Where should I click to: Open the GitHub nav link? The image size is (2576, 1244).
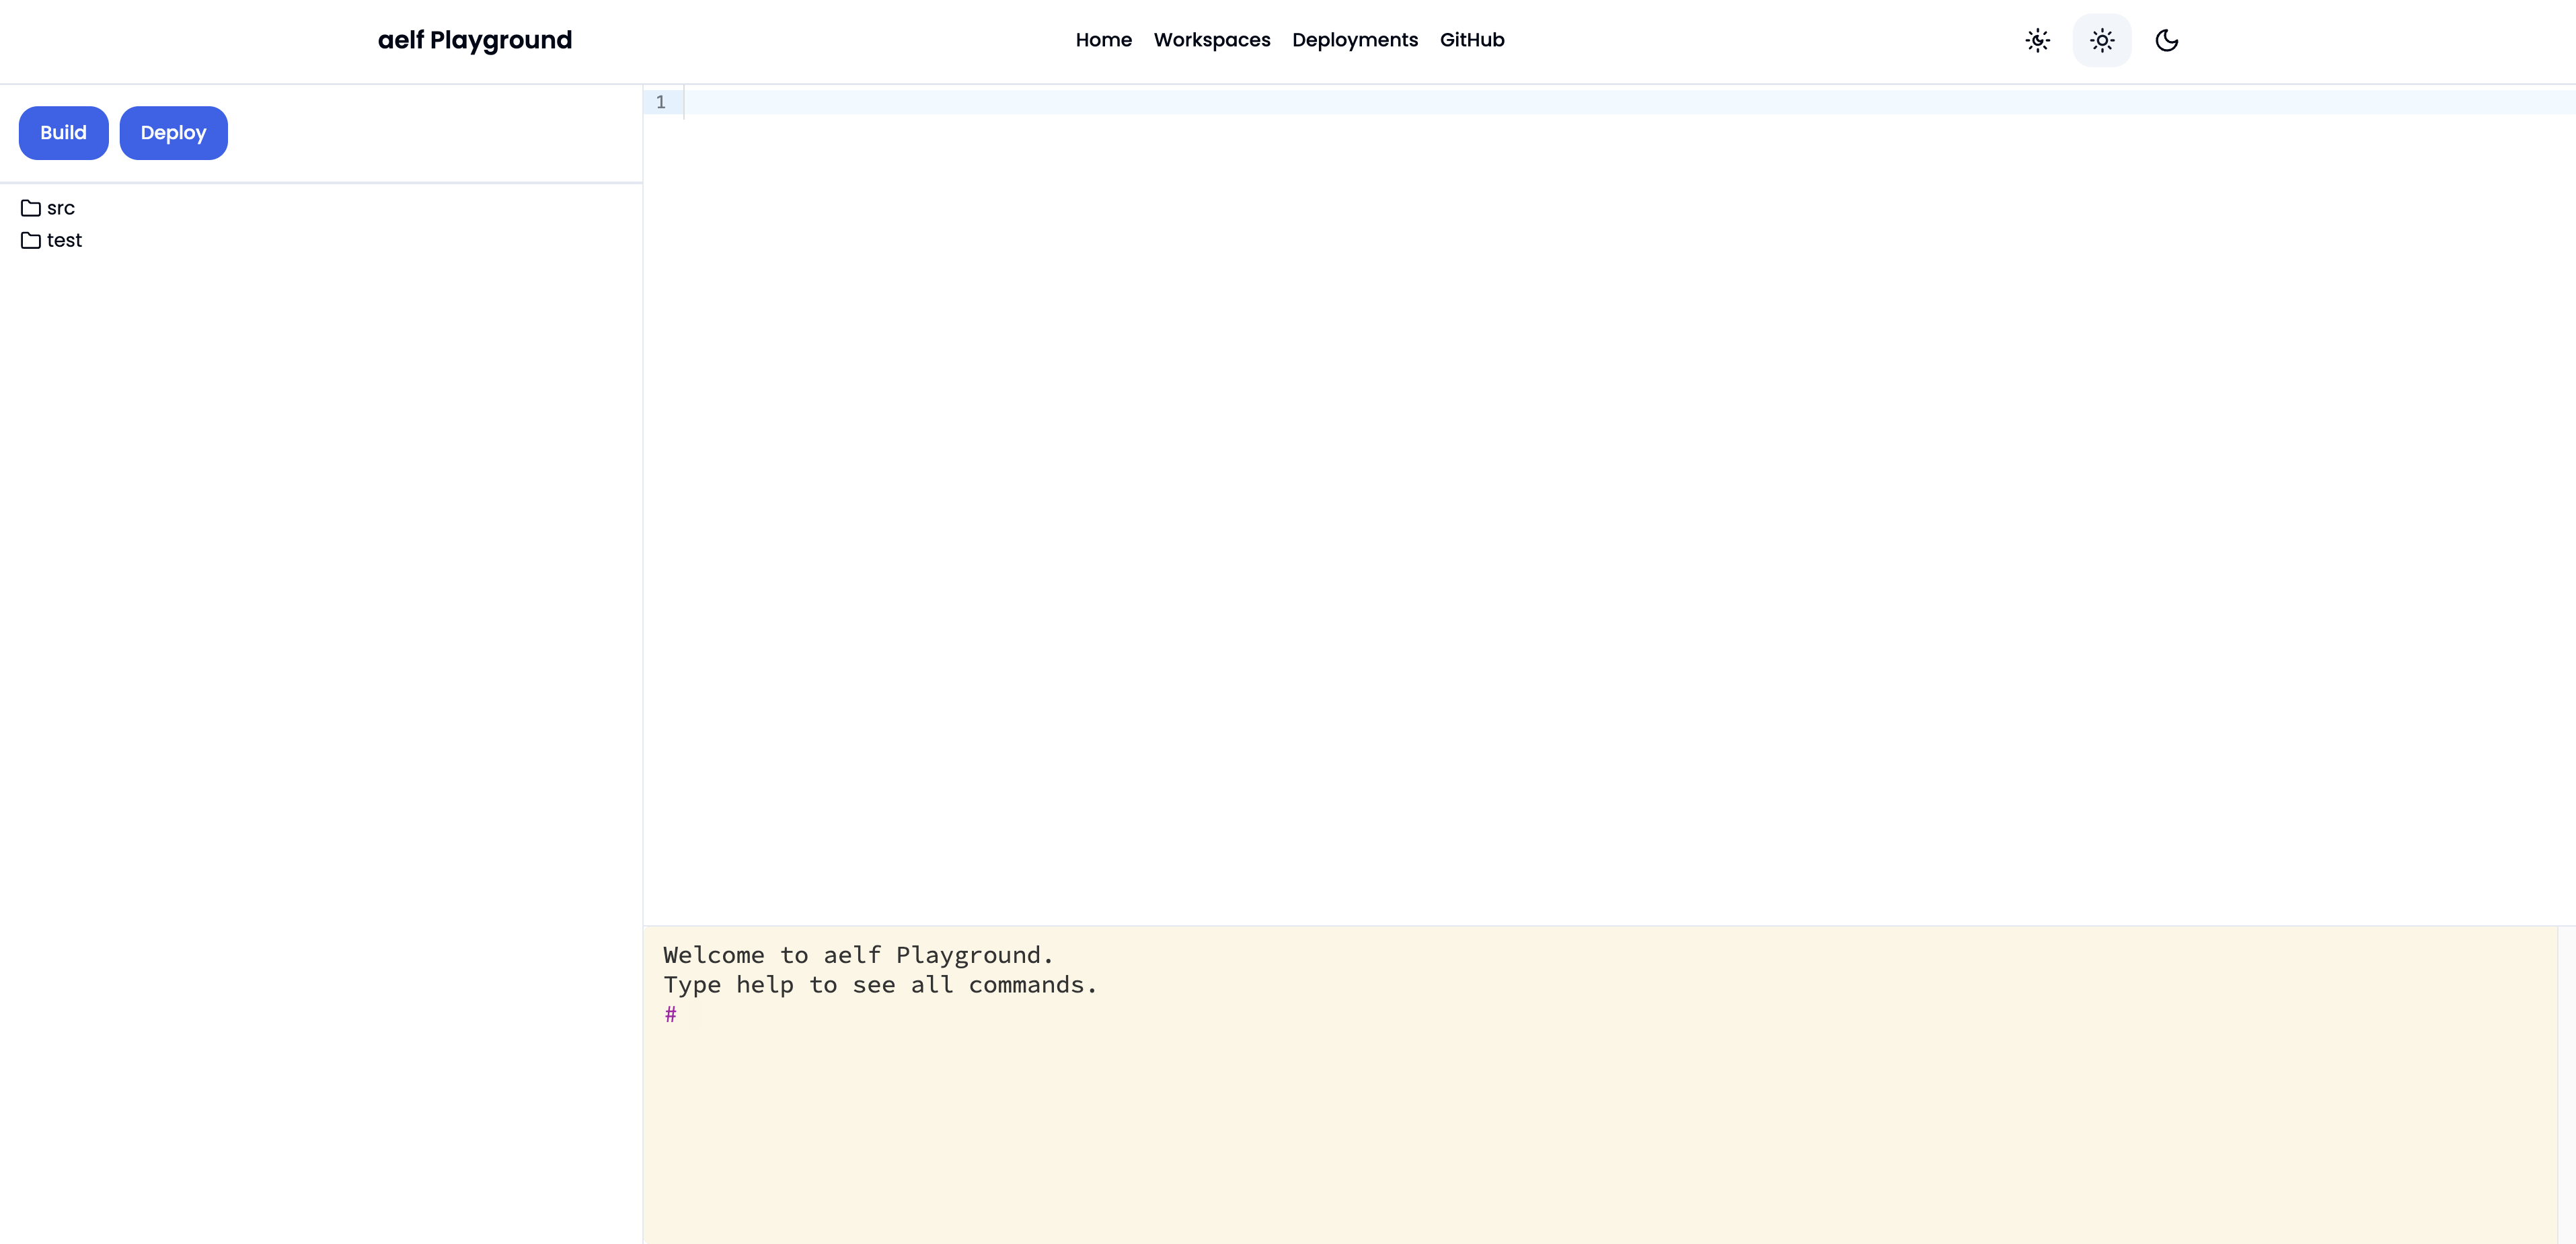1472,40
